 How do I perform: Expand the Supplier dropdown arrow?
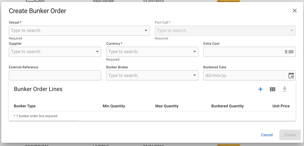click(97, 52)
